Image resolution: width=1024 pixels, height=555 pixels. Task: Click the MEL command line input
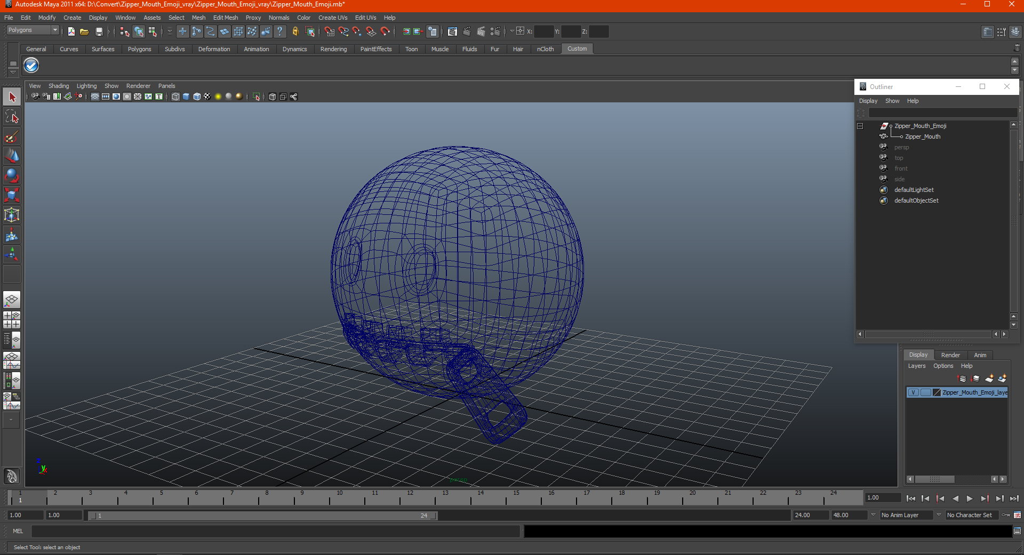pyautogui.click(x=276, y=531)
